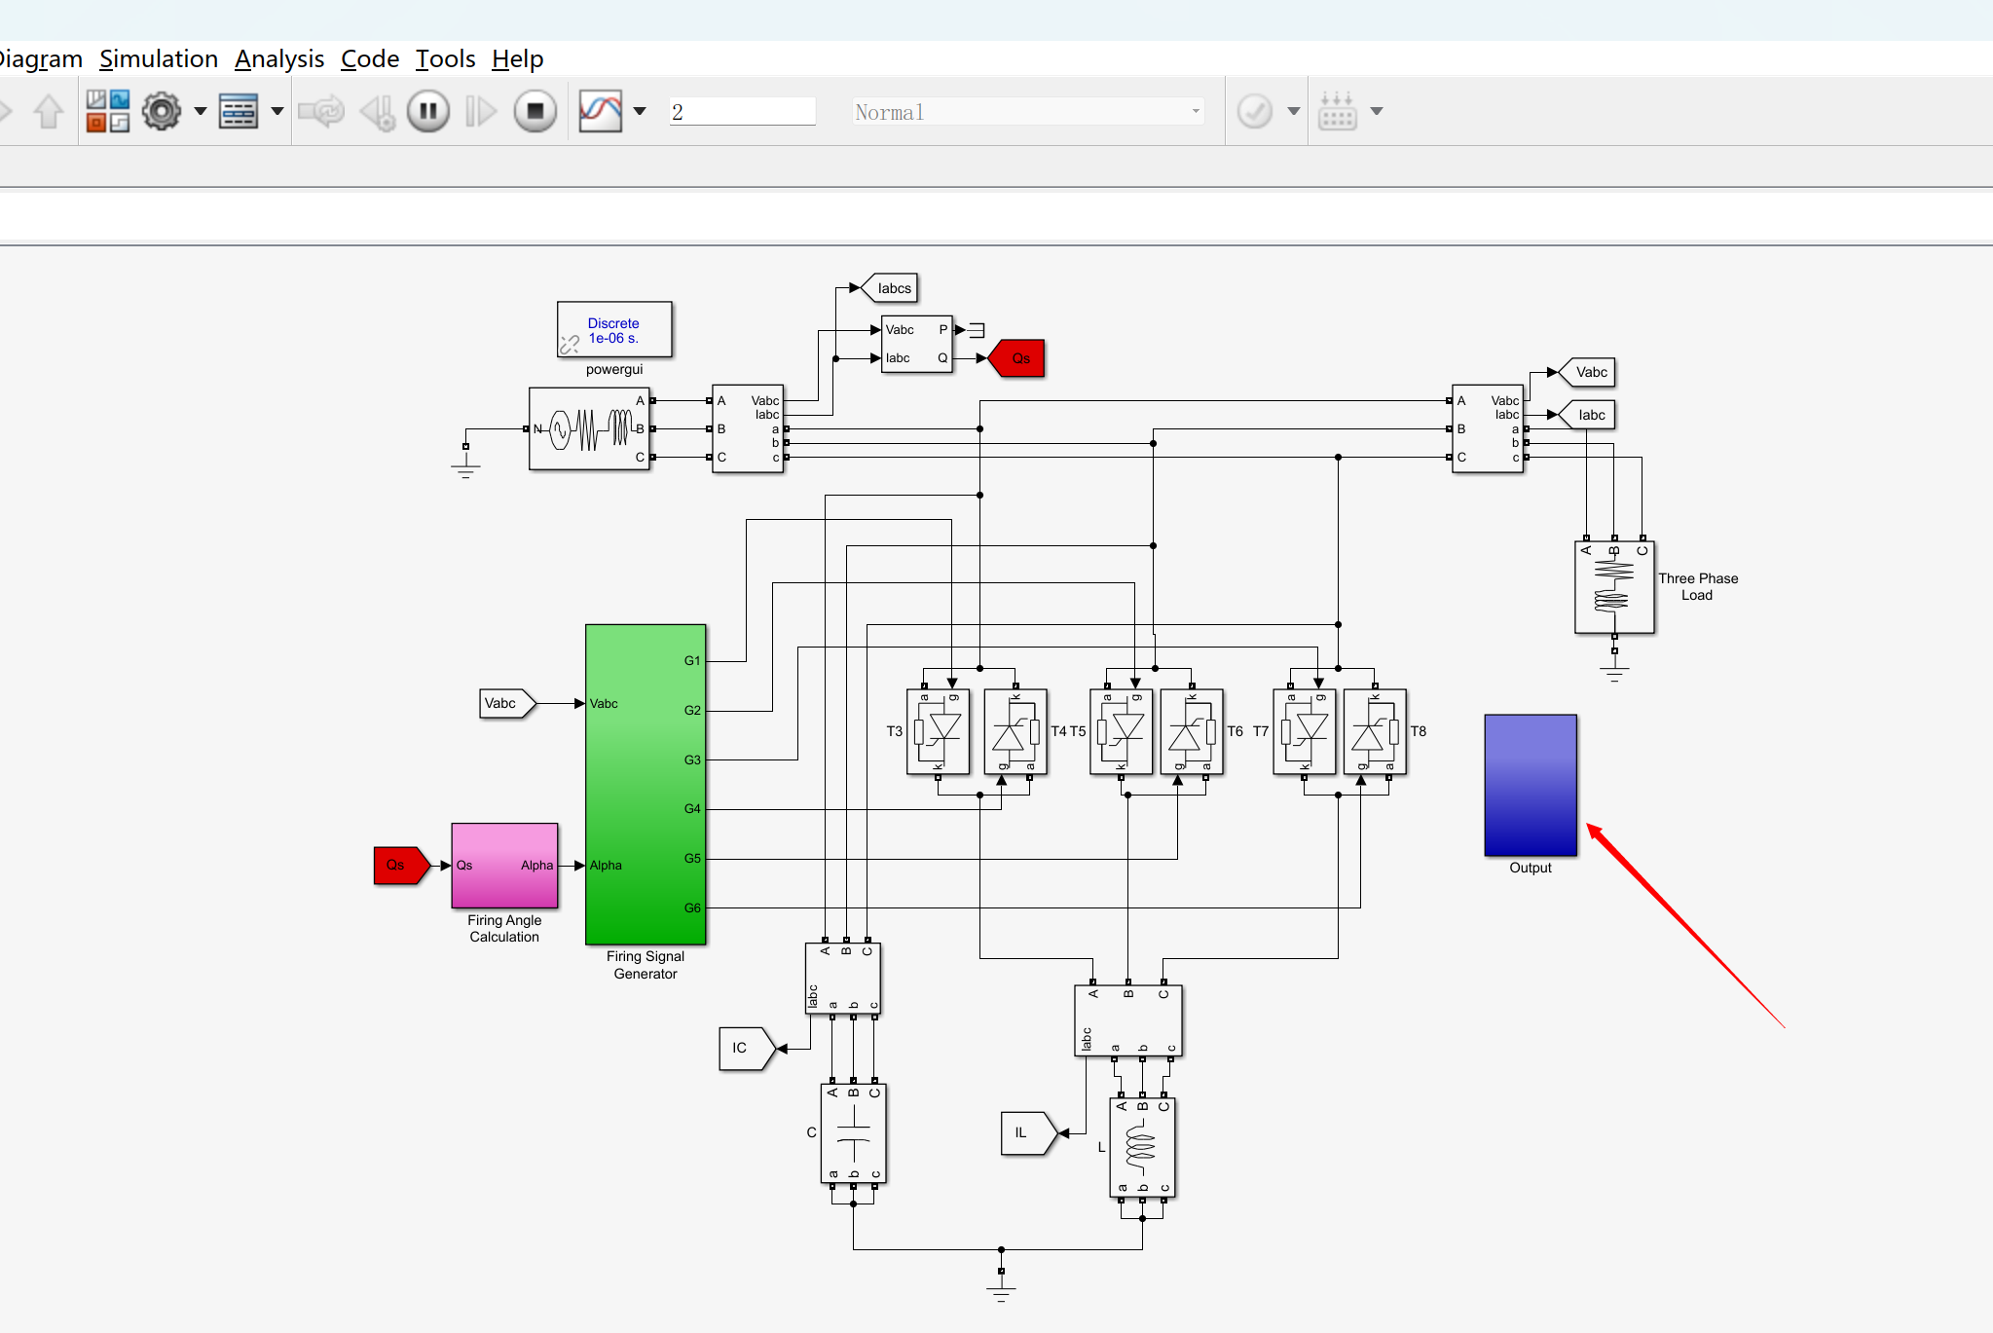This screenshot has height=1333, width=1993.
Task: Select the terminator on P output
Action: tap(978, 330)
